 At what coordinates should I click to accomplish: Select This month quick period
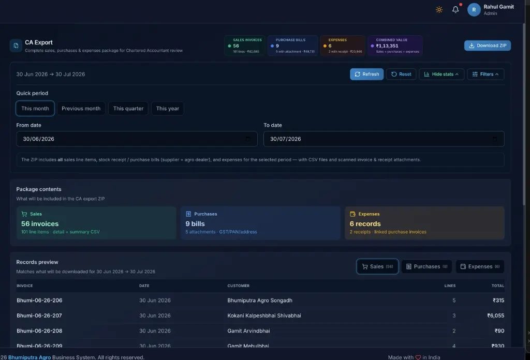35,109
